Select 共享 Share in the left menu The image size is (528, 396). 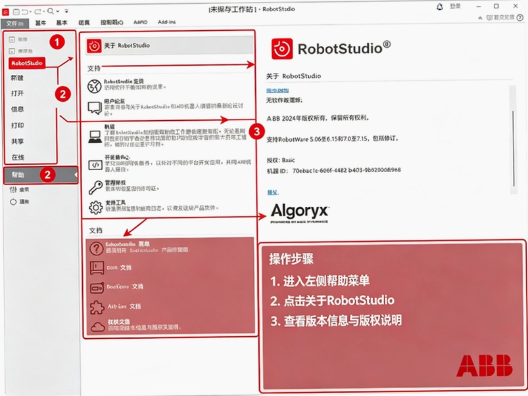(x=17, y=141)
